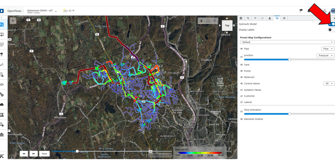Switch to the map alerts panel tab
The width and height of the screenshot is (335, 163).
coord(241,18)
